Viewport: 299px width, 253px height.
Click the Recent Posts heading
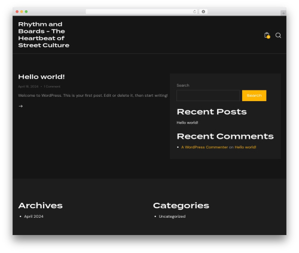pos(212,112)
